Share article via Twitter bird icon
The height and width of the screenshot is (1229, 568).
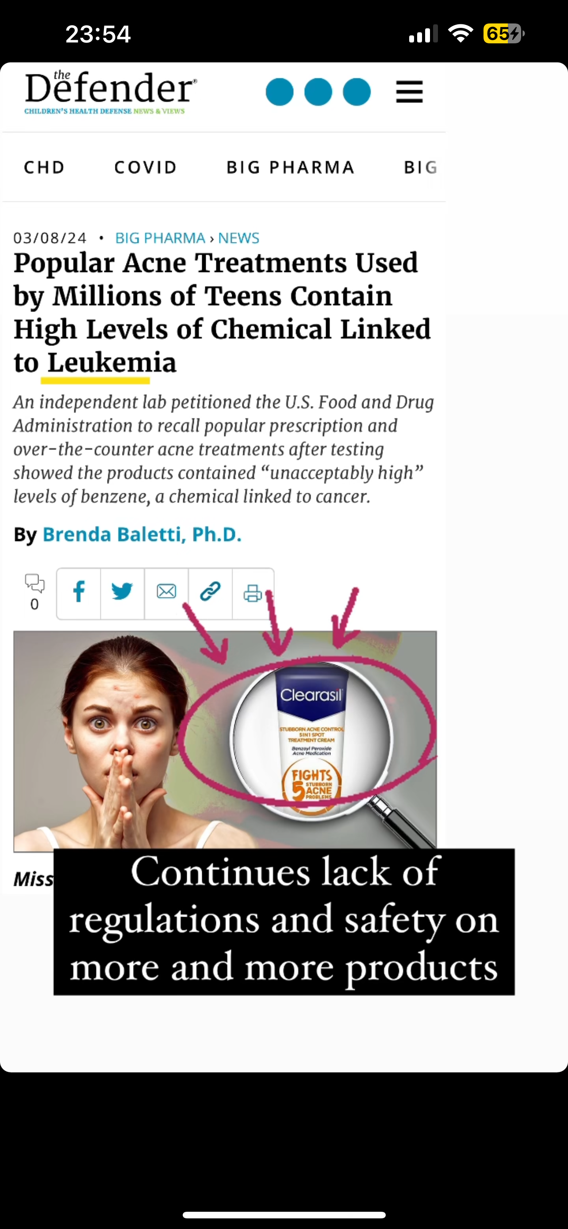point(122,593)
